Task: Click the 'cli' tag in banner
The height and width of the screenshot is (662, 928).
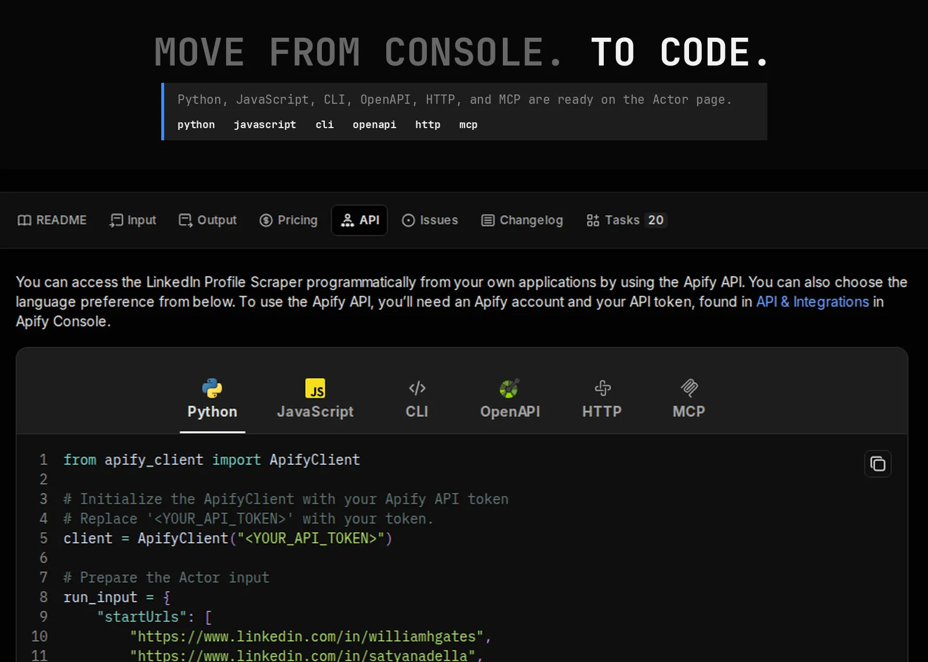Action: [325, 125]
